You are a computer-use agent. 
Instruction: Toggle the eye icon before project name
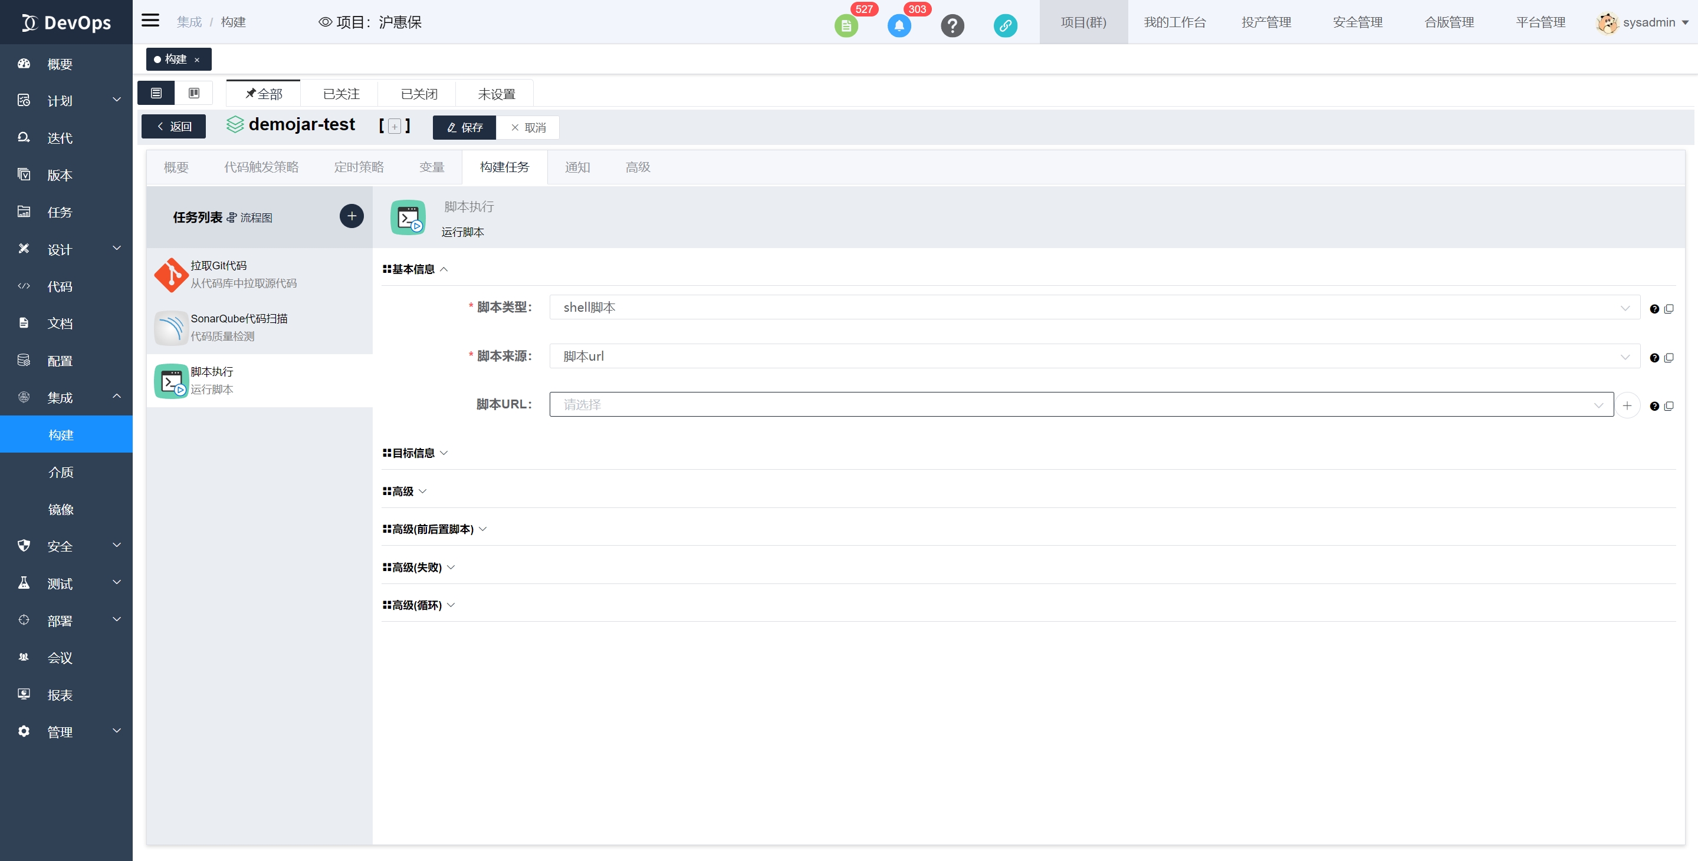pyautogui.click(x=325, y=22)
